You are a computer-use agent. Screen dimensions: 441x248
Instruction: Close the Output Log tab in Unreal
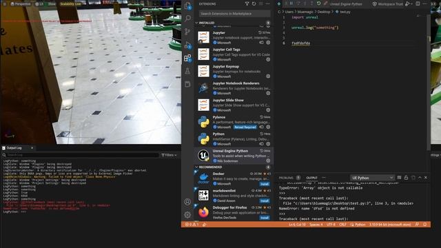point(32,148)
